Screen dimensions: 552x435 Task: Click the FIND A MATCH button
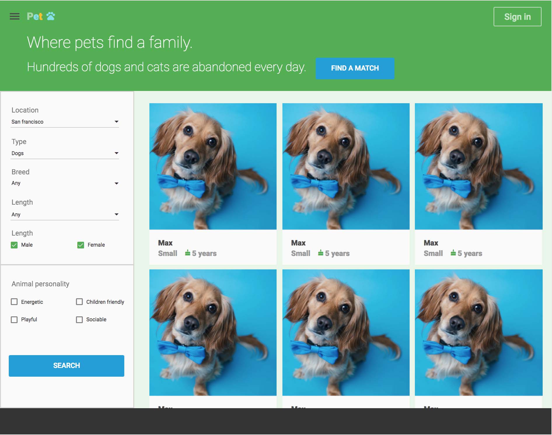coord(355,68)
